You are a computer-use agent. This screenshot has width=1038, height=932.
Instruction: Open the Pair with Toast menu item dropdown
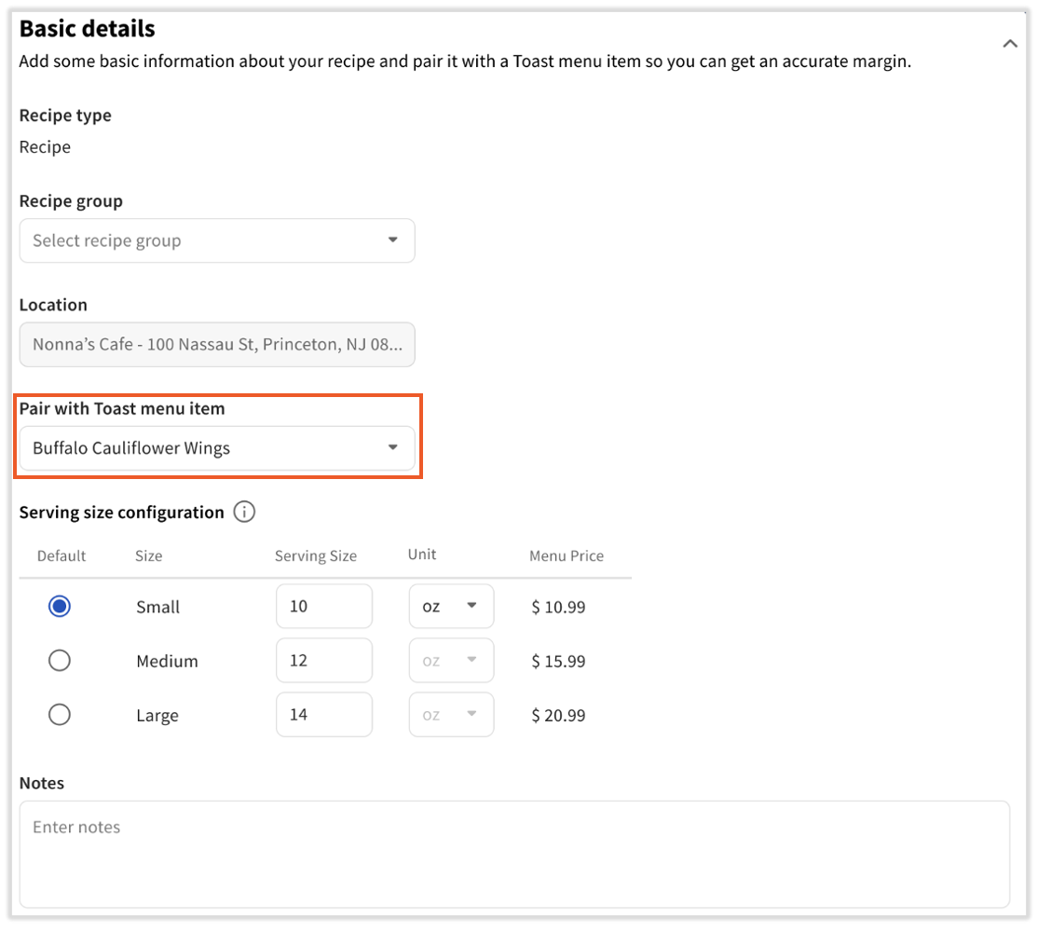(216, 448)
